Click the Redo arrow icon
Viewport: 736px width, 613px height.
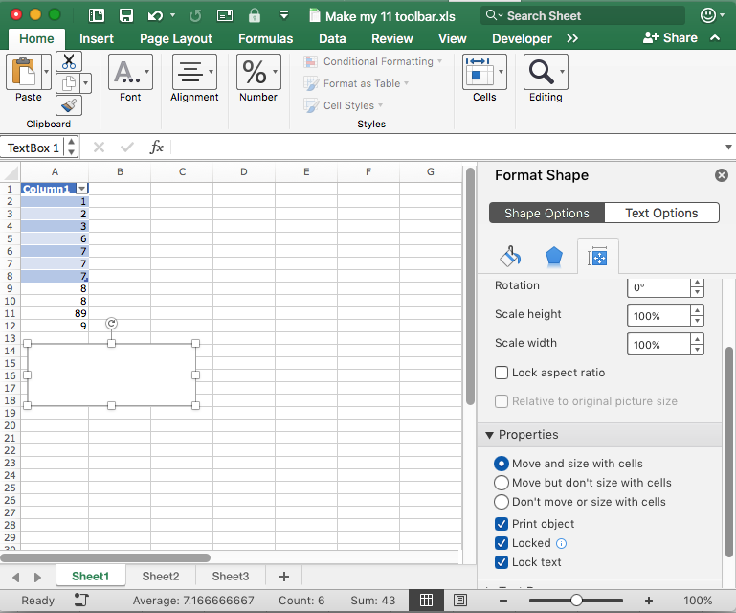(x=195, y=16)
